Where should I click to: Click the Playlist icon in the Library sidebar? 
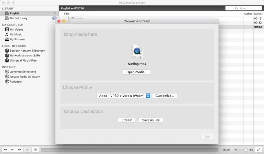coord(7,13)
